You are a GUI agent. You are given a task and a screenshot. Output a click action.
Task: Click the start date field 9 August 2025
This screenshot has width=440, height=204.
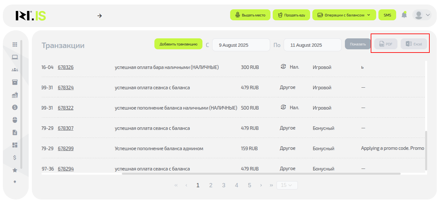tap(241, 45)
